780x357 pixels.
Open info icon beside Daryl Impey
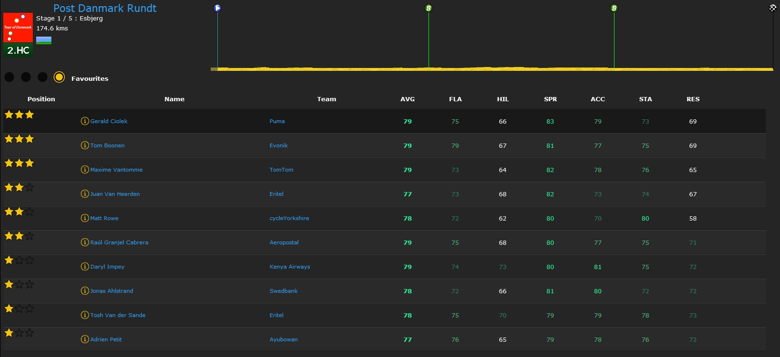pos(85,267)
